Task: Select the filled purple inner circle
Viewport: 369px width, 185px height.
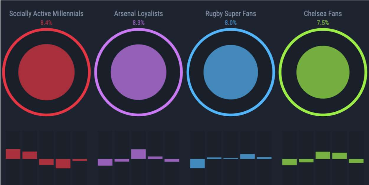Action: (138, 72)
